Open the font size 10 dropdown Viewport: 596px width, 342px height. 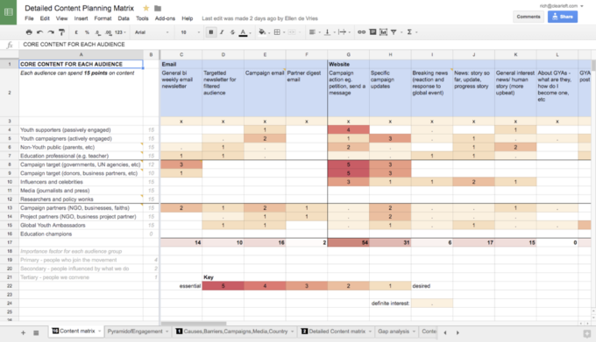tap(189, 32)
